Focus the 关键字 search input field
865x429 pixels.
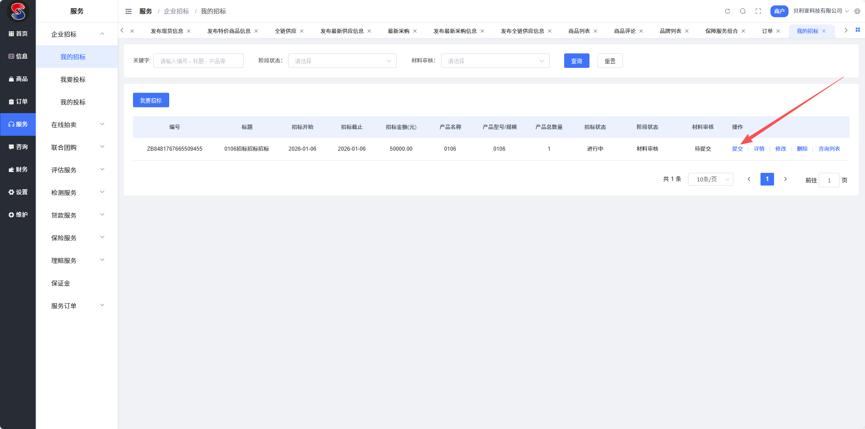click(198, 61)
